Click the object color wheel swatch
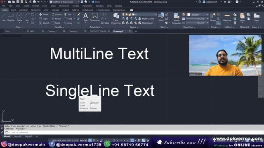This screenshot has height=148, width=264. (x=184, y=15)
